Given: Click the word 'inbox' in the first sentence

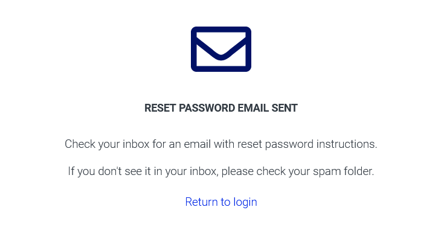Looking at the screenshot, I should pos(136,144).
